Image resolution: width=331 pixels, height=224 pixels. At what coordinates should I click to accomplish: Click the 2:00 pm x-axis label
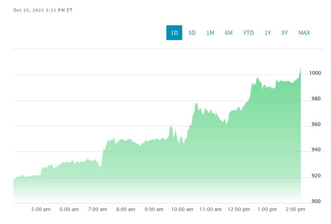tap(296, 209)
